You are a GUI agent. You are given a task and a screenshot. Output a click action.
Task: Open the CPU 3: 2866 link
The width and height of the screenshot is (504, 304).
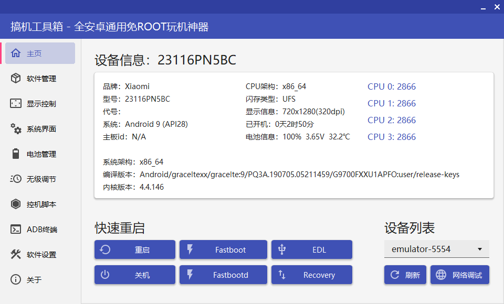coord(391,137)
